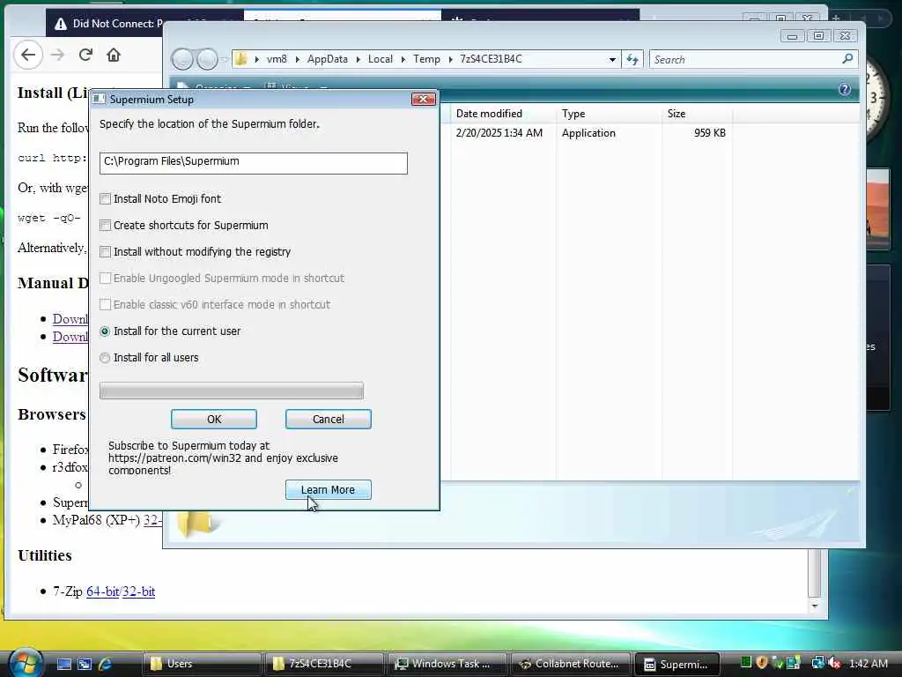The width and height of the screenshot is (902, 677).
Task: Enable Install Noto Emoji font checkbox
Action: click(x=106, y=199)
